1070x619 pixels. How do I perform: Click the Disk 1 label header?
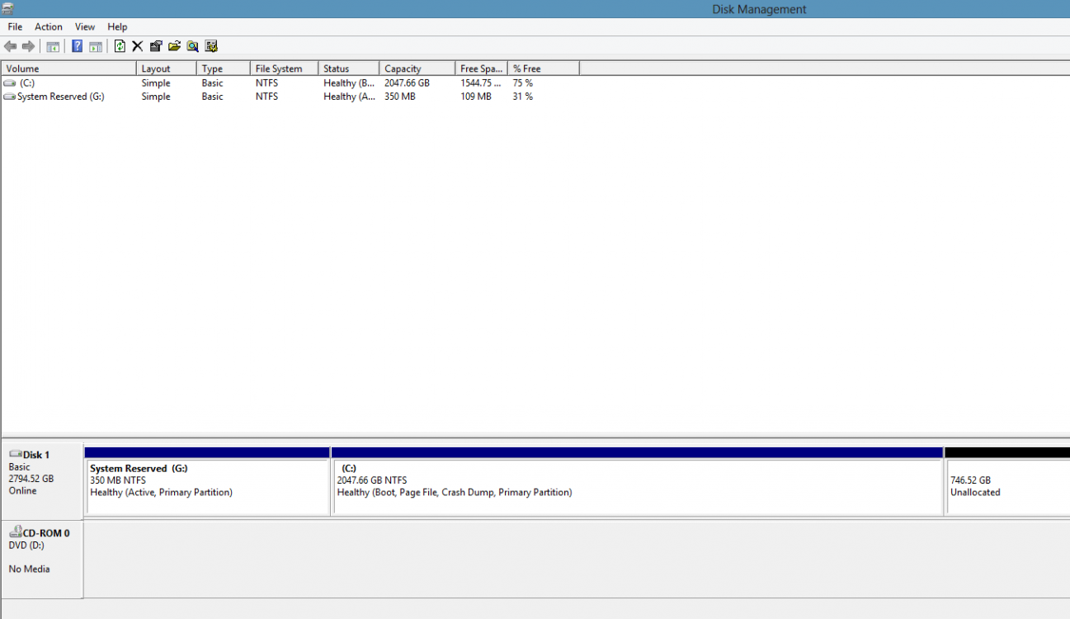point(36,455)
